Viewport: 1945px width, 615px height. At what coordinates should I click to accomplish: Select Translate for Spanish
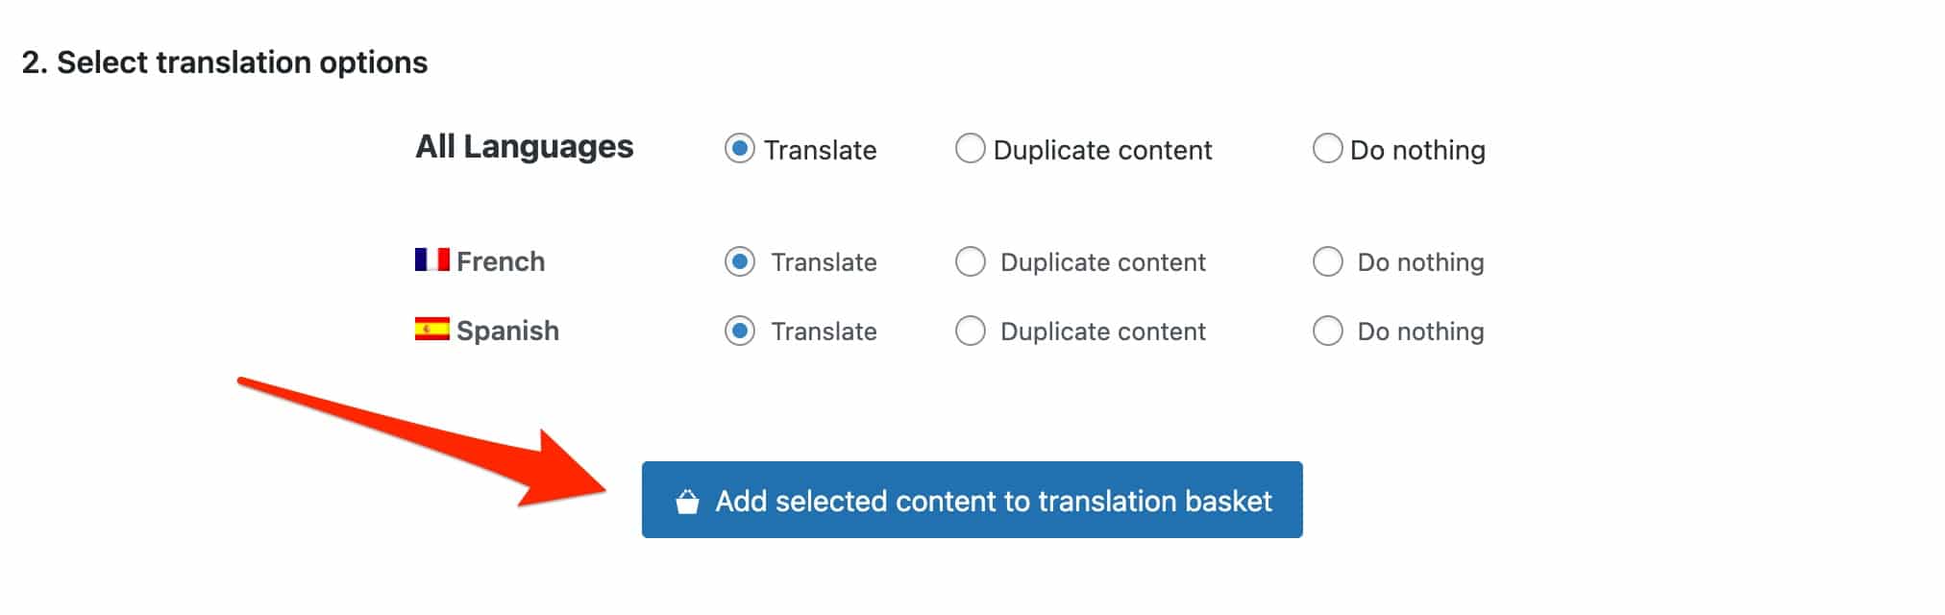[738, 330]
